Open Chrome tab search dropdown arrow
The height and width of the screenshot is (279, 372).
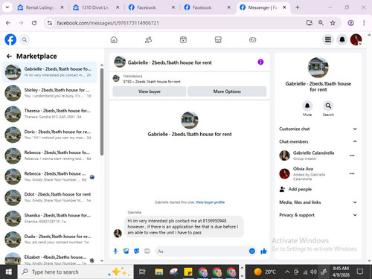[7, 7]
